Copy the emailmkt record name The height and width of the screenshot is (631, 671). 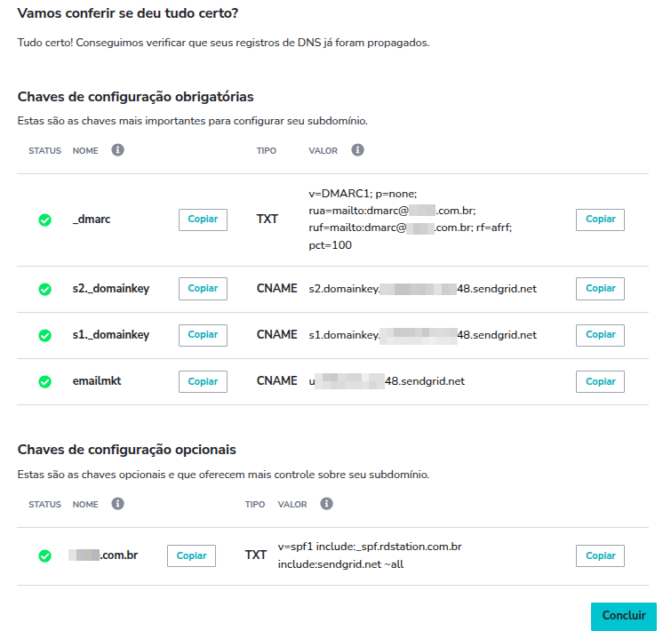203,381
